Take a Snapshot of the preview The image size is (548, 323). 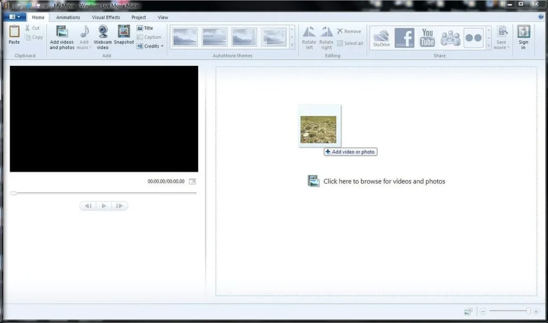(x=124, y=37)
